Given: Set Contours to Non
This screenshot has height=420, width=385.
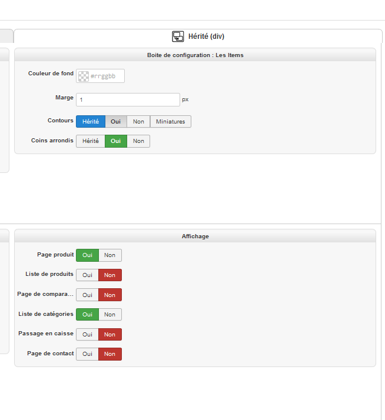Looking at the screenshot, I should [x=138, y=122].
